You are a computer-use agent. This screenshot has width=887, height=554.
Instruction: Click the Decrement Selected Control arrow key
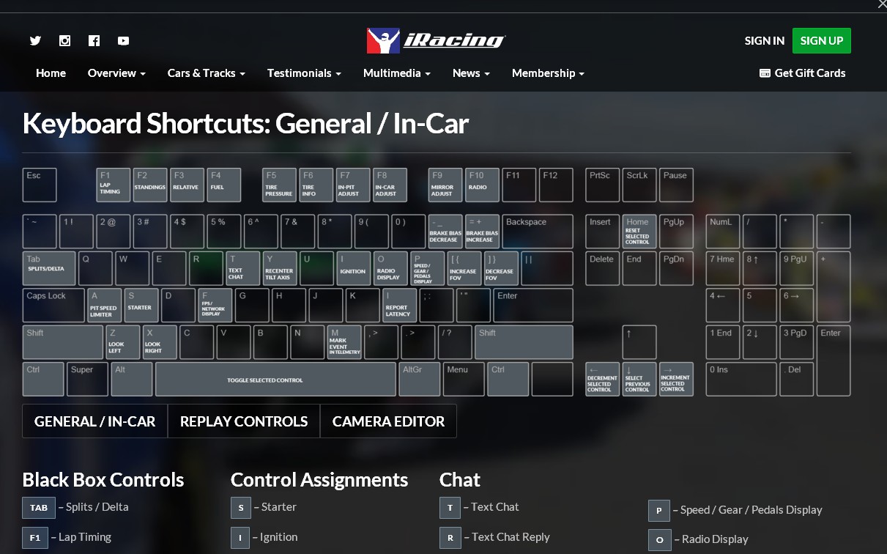(602, 379)
